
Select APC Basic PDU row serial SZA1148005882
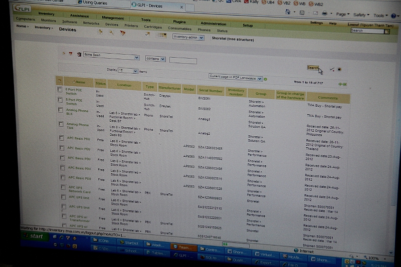click(x=62, y=148)
